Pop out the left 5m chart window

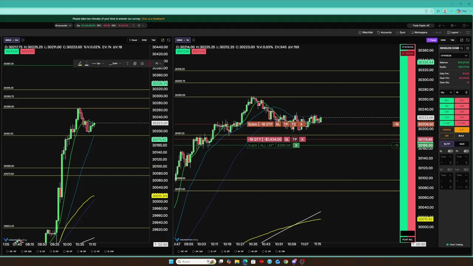click(163, 40)
